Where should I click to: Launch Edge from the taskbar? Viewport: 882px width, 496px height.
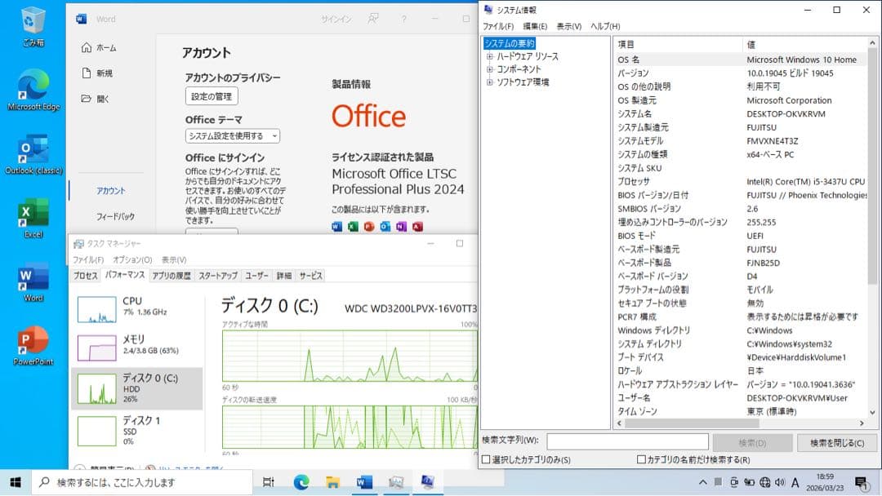tap(301, 482)
